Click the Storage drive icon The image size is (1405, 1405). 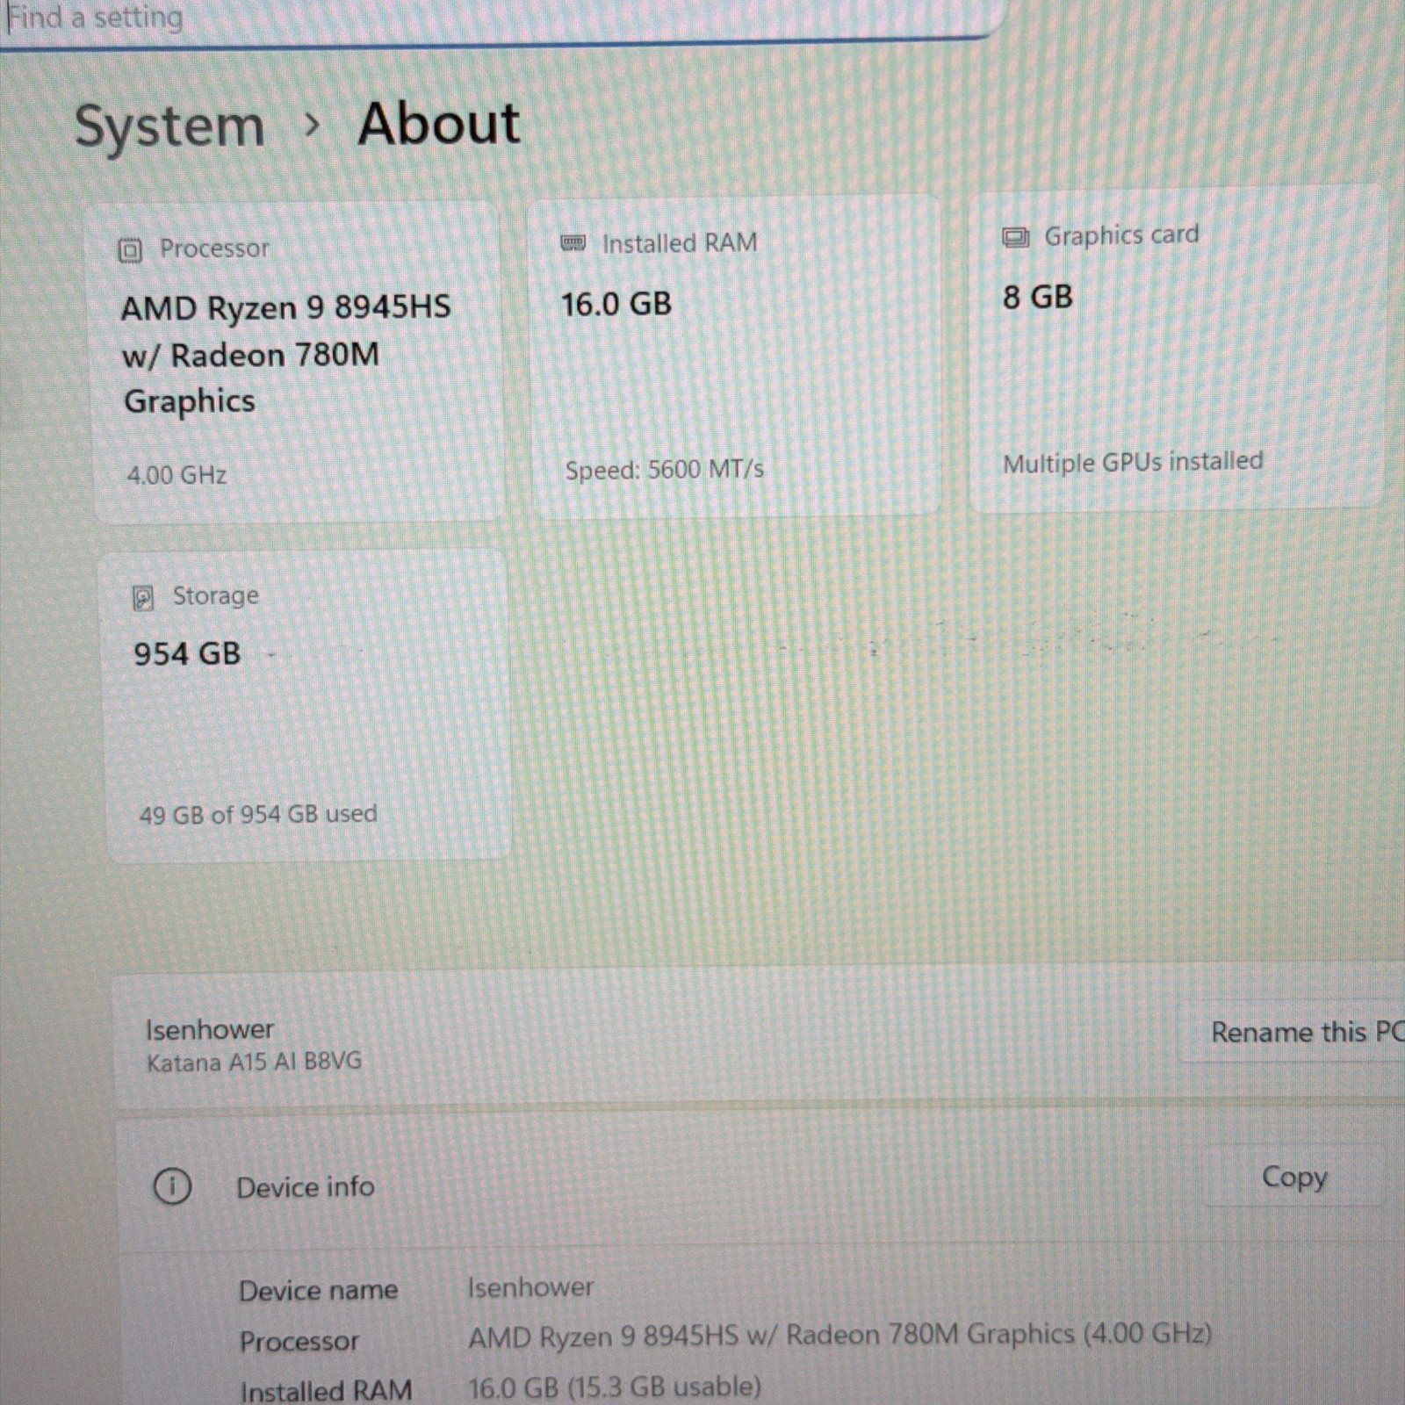142,598
